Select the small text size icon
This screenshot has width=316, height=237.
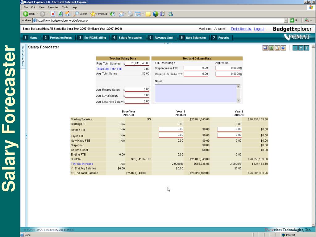pos(295,48)
